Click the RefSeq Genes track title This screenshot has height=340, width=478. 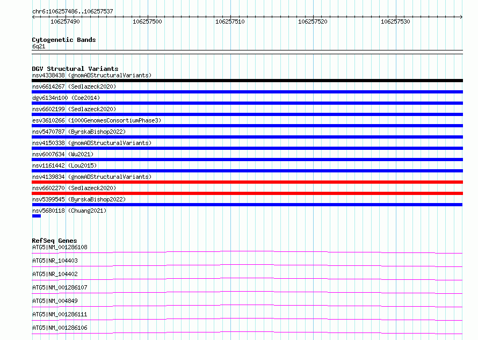[54, 241]
